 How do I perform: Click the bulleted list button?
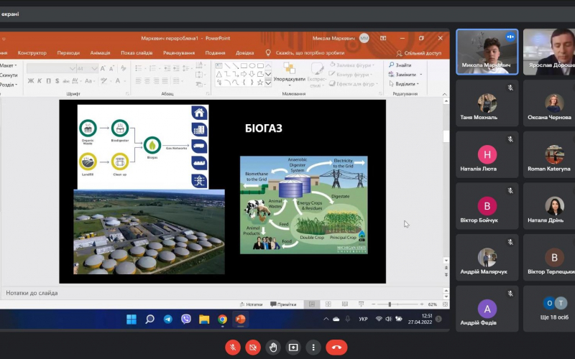[139, 68]
